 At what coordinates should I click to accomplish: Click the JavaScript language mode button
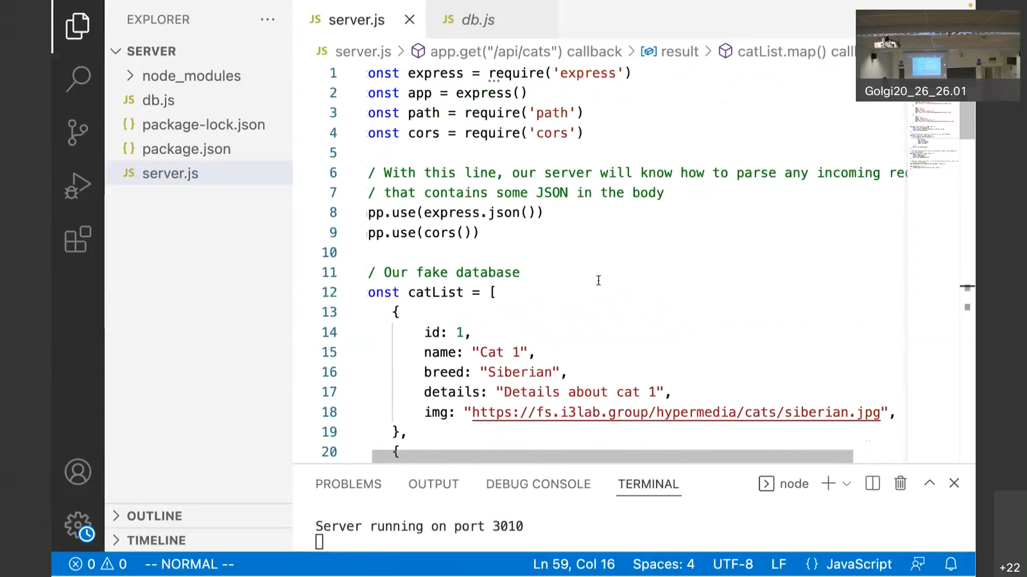pyautogui.click(x=858, y=564)
